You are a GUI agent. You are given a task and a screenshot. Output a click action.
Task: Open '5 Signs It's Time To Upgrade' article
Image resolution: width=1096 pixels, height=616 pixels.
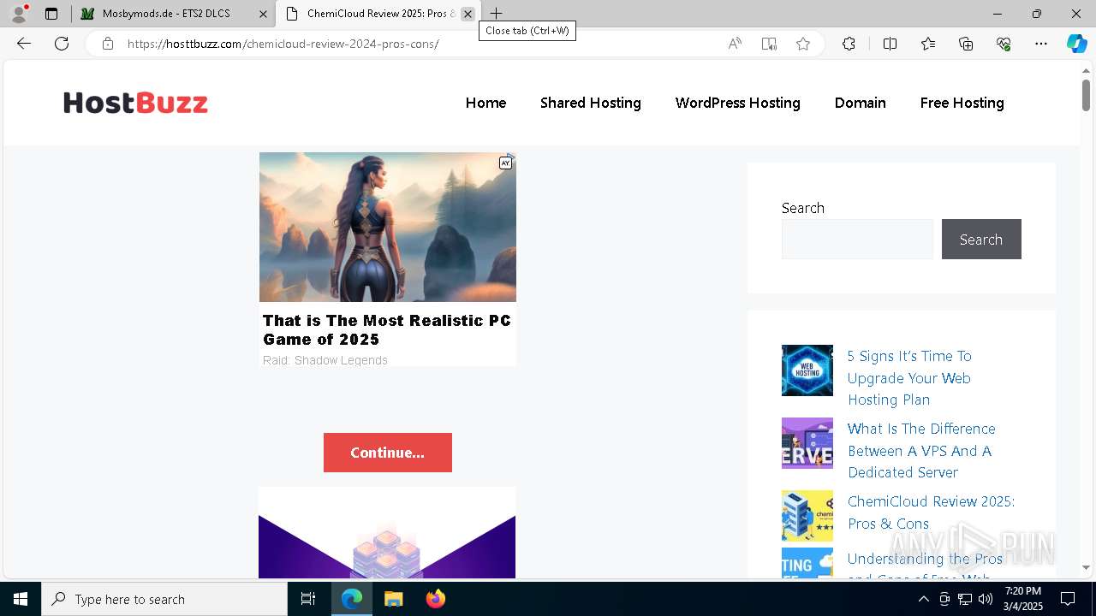click(x=909, y=378)
